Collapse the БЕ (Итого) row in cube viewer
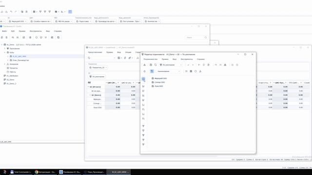This screenshot has height=175, width=312. [88, 87]
